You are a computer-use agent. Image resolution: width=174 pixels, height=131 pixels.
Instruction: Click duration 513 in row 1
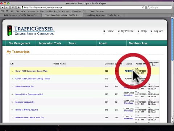pos(107,71)
